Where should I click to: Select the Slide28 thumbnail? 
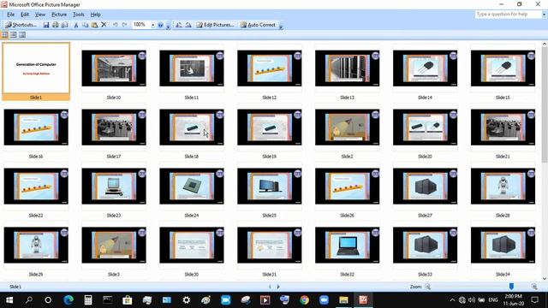pyautogui.click(x=503, y=187)
